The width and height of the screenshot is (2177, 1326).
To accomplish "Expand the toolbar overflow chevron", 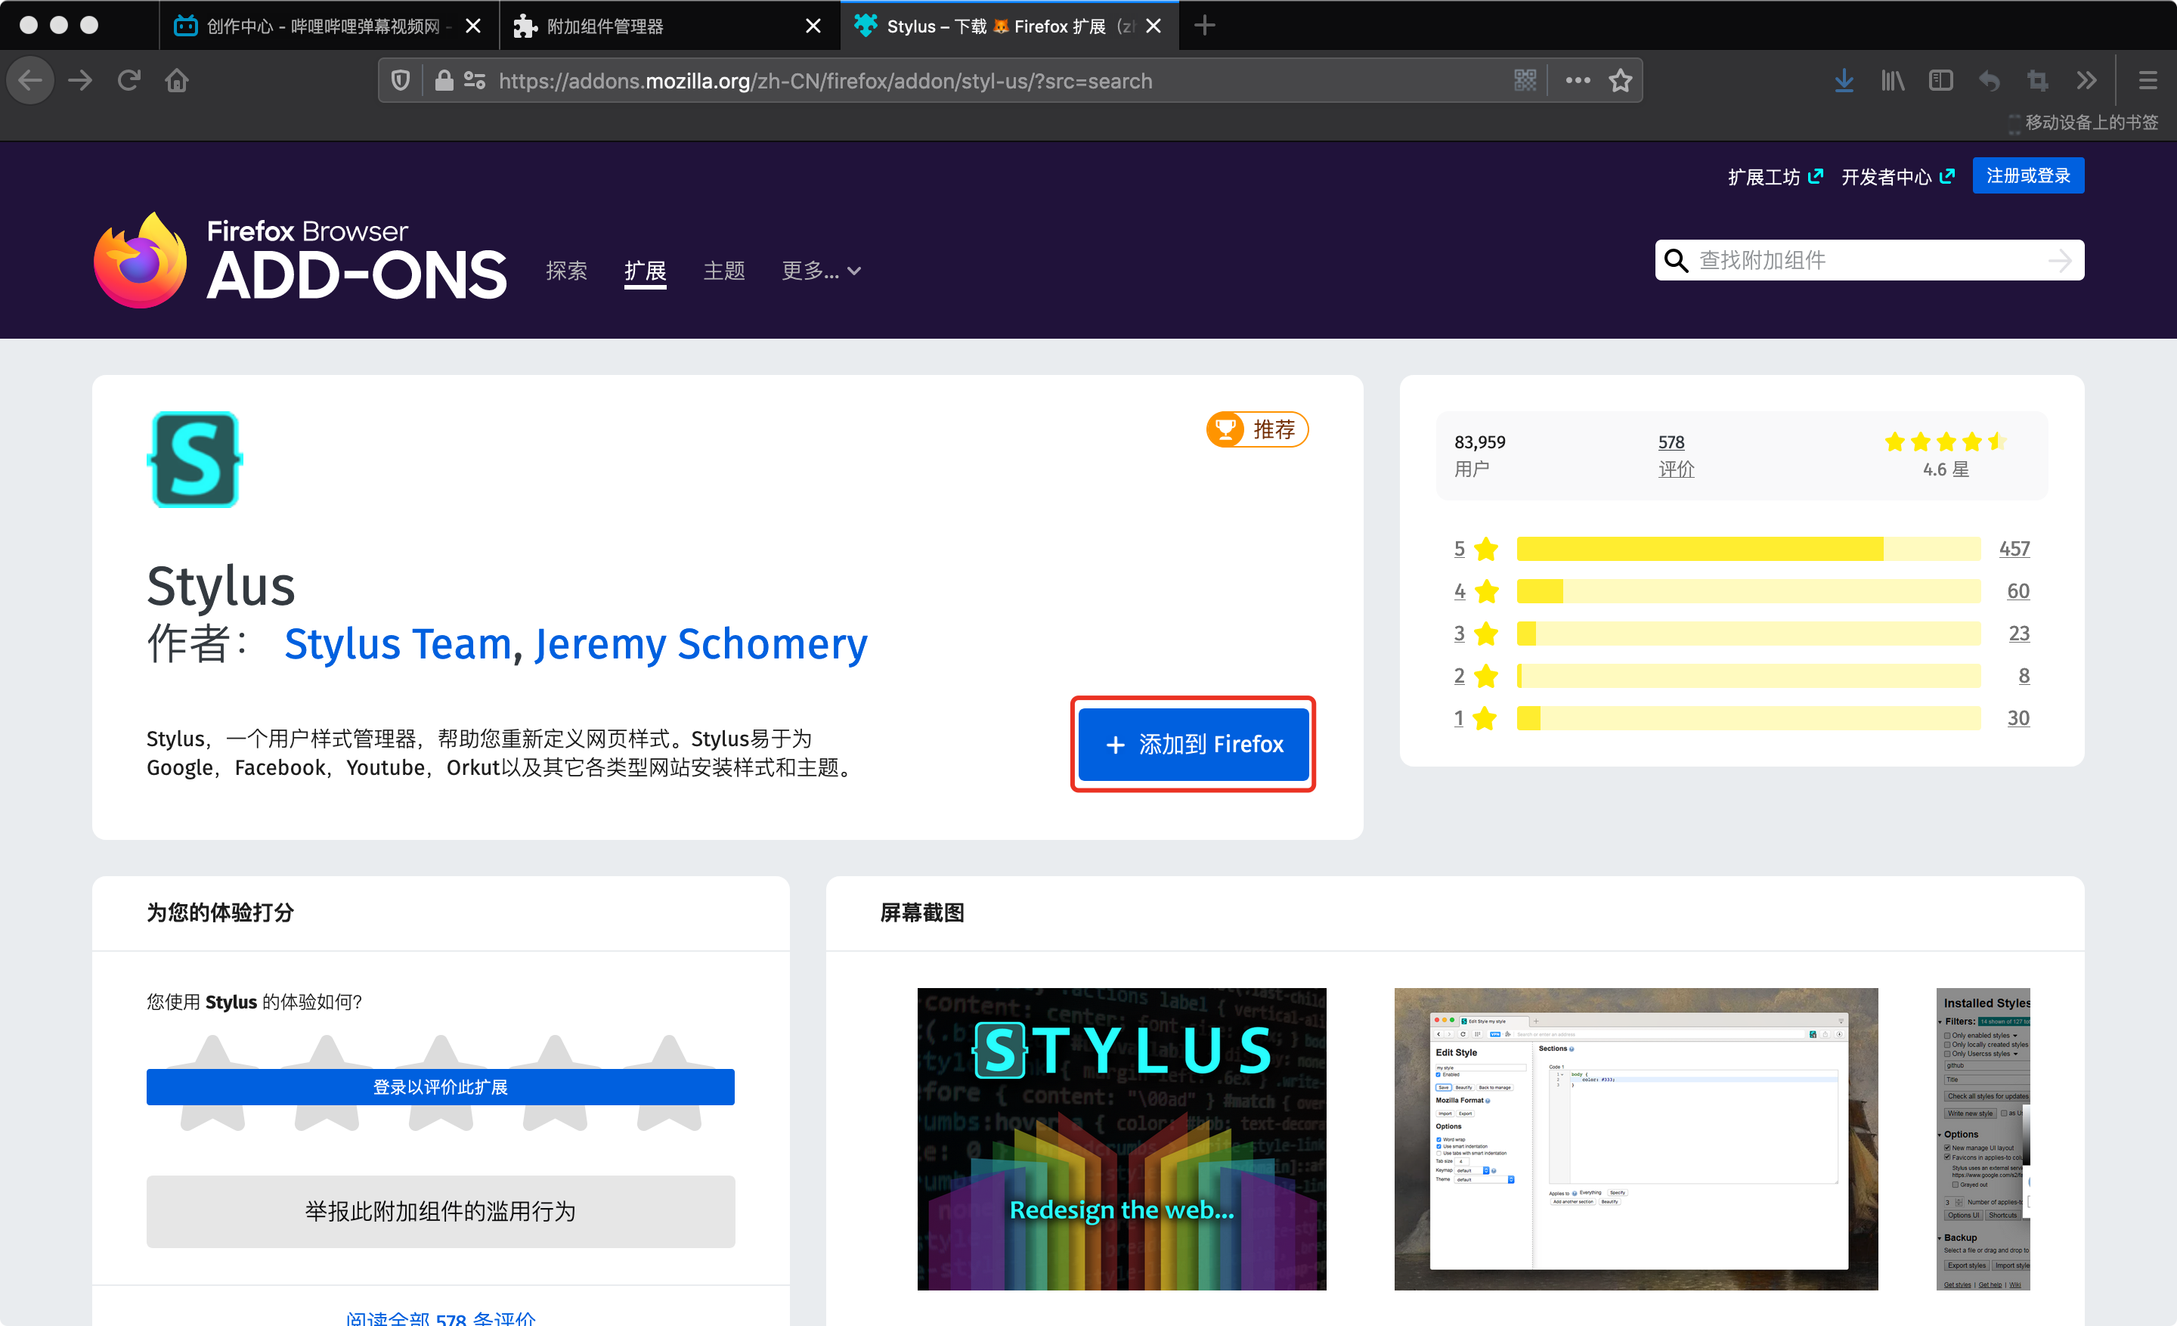I will [2086, 80].
